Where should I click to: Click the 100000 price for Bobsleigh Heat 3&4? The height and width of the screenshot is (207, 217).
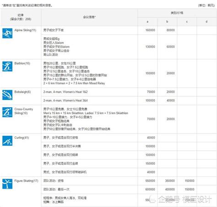click(150, 101)
